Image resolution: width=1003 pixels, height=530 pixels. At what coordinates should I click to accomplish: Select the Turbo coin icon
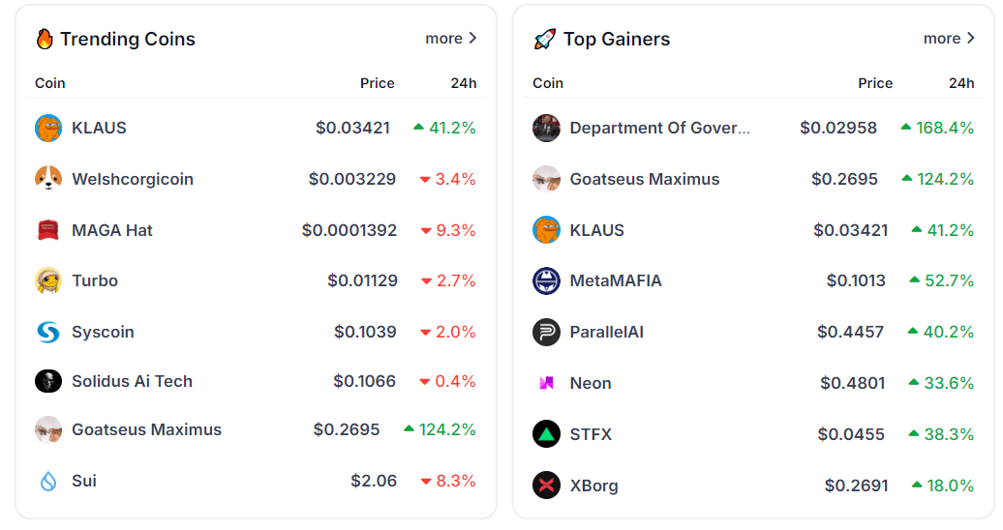point(48,280)
